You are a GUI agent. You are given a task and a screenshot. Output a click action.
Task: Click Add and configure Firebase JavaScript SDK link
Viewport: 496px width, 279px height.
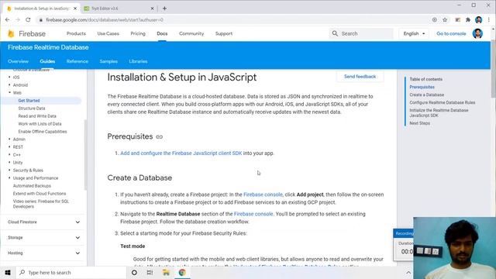pyautogui.click(x=181, y=153)
